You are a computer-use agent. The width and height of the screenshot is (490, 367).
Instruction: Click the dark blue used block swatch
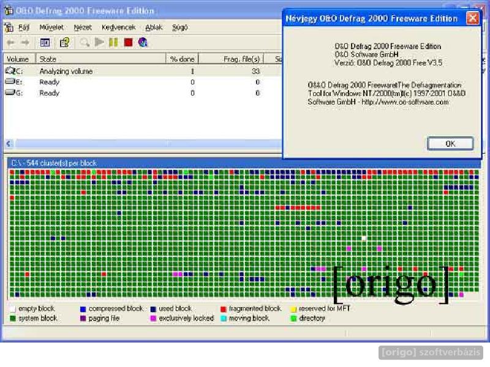pos(153,309)
